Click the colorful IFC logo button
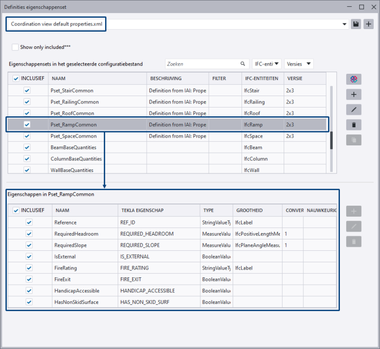380x349 pixels. [353, 79]
